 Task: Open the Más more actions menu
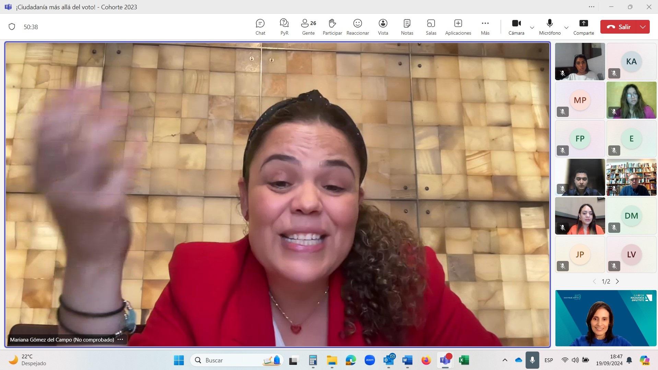click(485, 27)
